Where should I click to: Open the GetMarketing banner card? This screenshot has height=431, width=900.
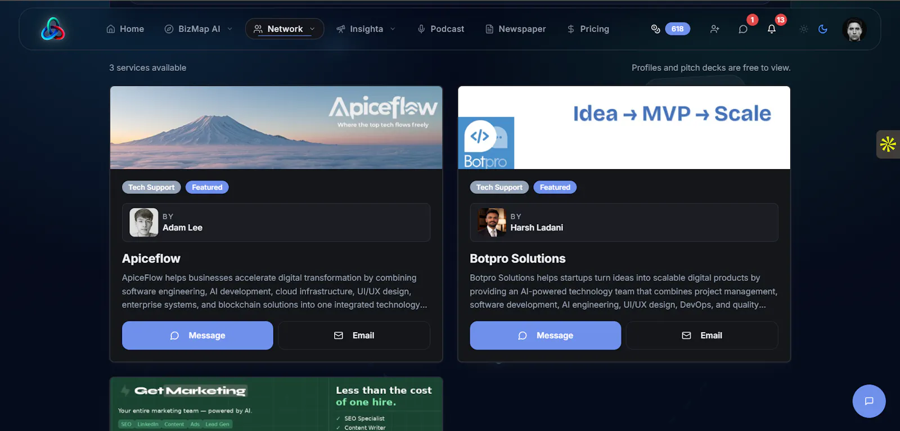[276, 404]
